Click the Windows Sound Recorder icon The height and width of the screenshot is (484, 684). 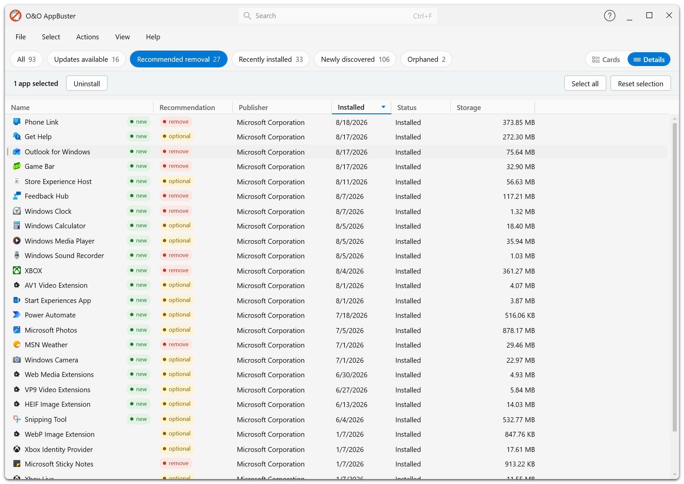coord(17,255)
